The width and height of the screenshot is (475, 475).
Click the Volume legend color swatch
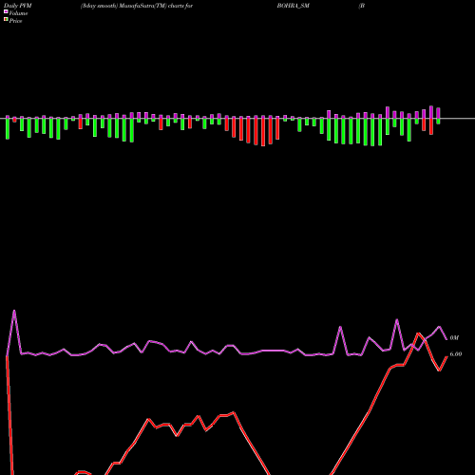click(x=6, y=11)
